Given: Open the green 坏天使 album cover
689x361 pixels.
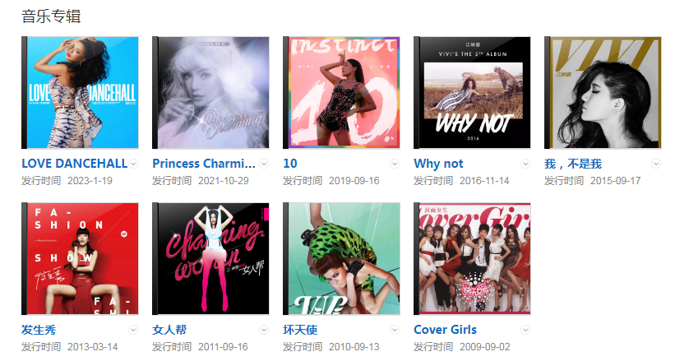Looking at the screenshot, I should tap(341, 259).
